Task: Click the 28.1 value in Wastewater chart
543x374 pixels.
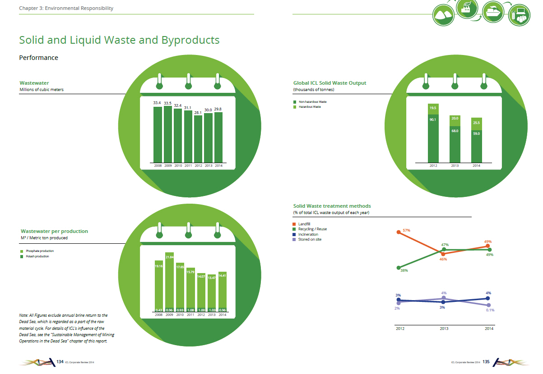Action: [x=198, y=113]
